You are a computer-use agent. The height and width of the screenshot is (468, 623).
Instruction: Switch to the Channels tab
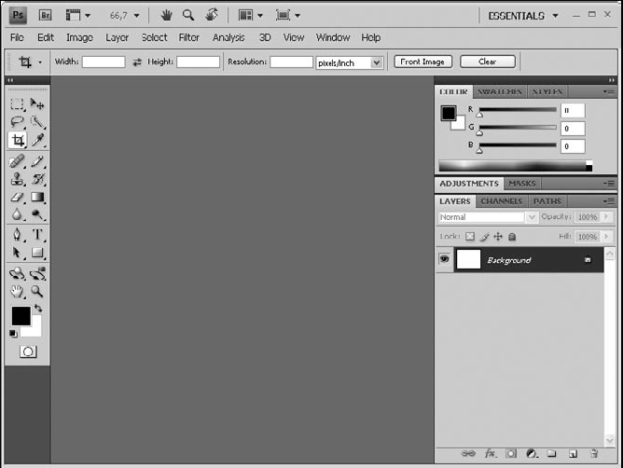[x=502, y=201]
